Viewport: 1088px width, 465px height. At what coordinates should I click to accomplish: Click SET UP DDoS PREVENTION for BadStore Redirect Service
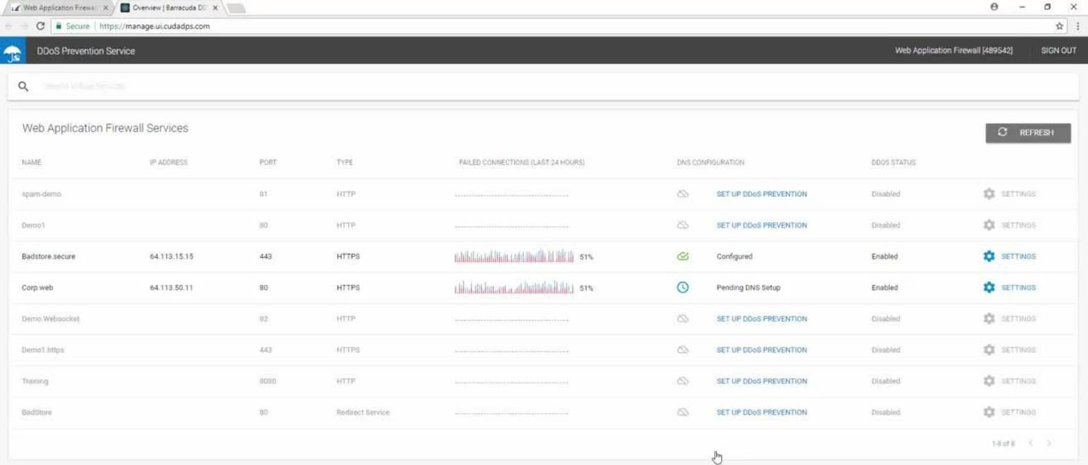point(762,412)
